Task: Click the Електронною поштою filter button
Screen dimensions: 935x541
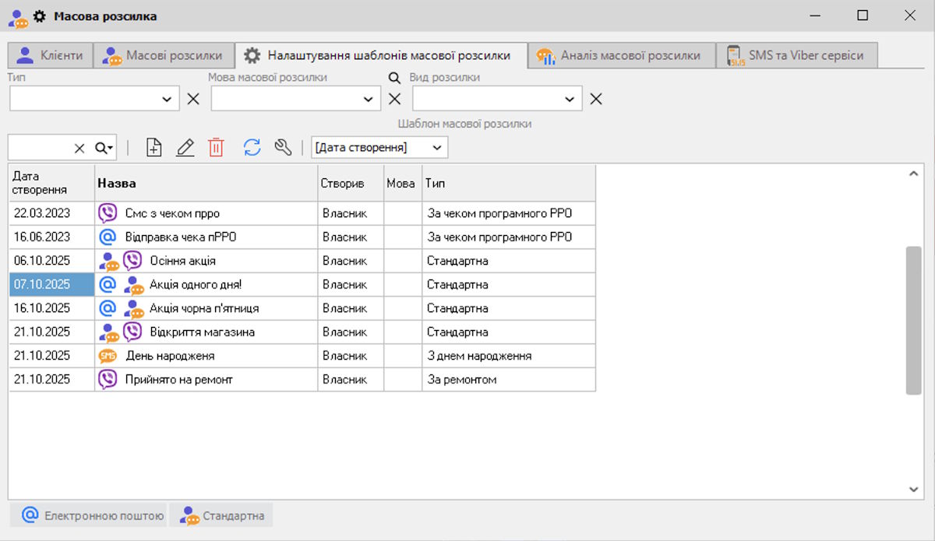Action: (88, 515)
